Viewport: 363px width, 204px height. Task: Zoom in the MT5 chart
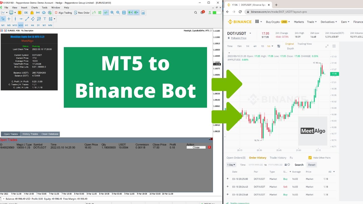coord(112,12)
